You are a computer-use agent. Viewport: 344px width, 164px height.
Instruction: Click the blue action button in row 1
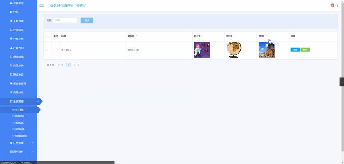point(295,50)
